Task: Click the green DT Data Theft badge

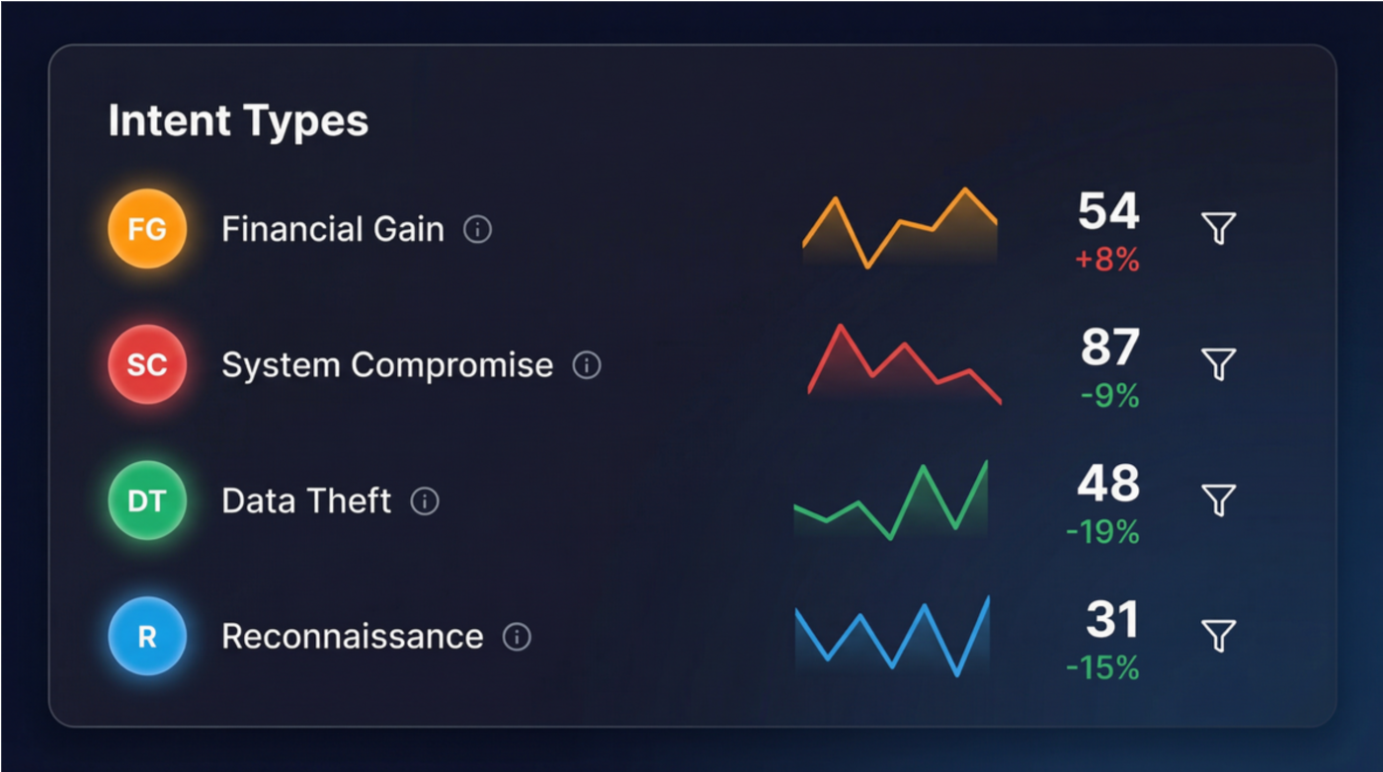Action: click(146, 501)
